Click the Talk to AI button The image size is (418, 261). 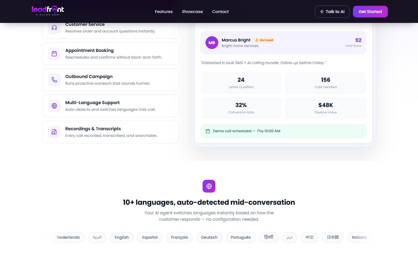point(332,12)
